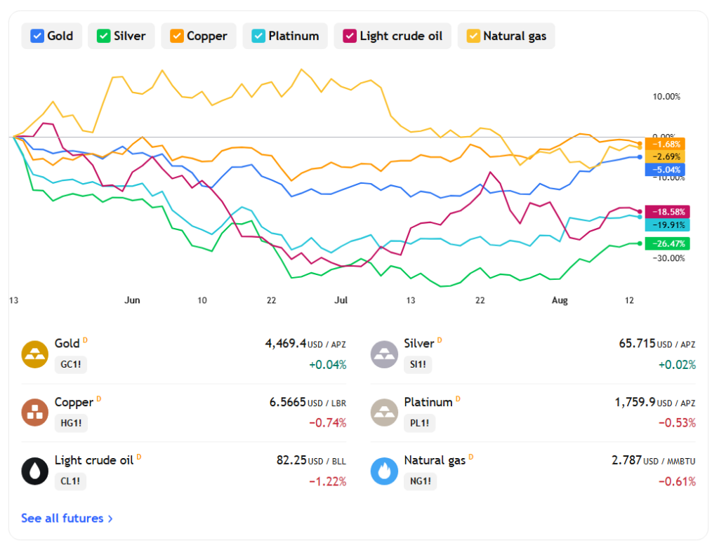
Task: Uncheck the Gold series checkbox
Action: point(37,36)
